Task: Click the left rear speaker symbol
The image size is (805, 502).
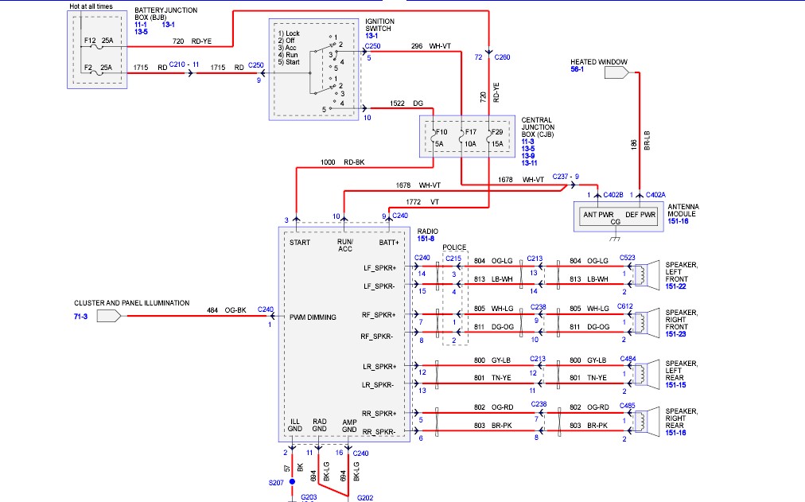Action: pos(646,374)
